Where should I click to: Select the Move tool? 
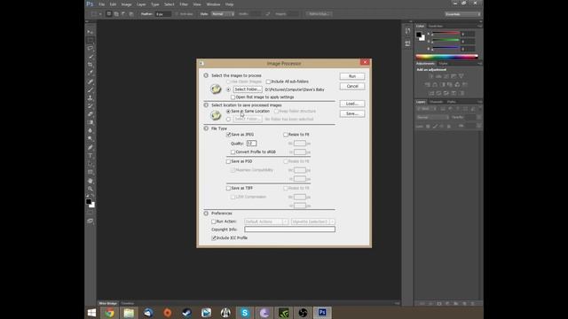coord(91,32)
